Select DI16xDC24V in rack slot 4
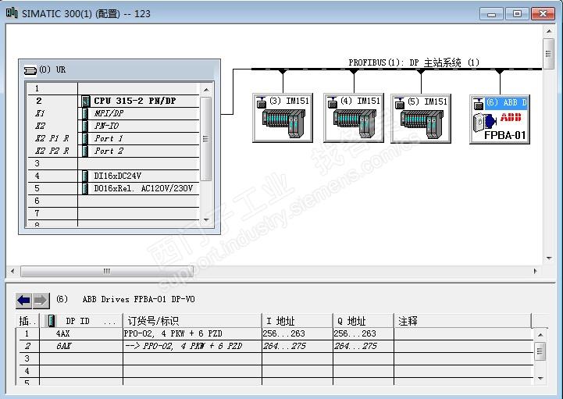This screenshot has height=399, width=563. [117, 176]
